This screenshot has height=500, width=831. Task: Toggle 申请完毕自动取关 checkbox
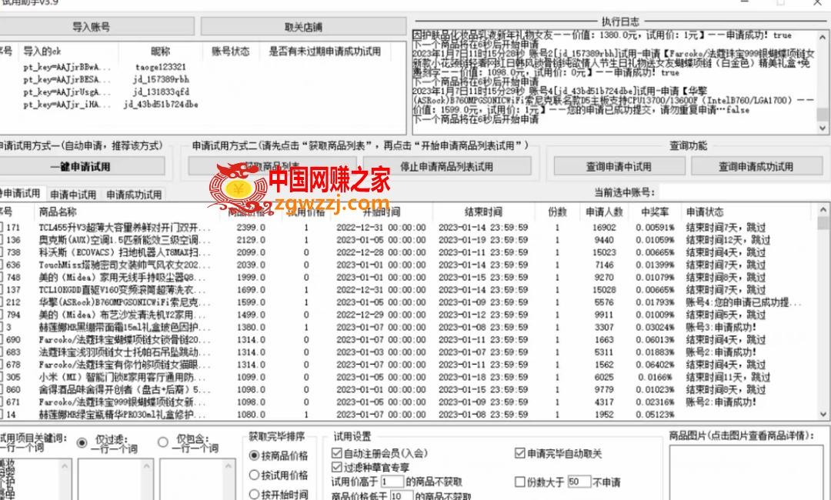click(x=520, y=453)
